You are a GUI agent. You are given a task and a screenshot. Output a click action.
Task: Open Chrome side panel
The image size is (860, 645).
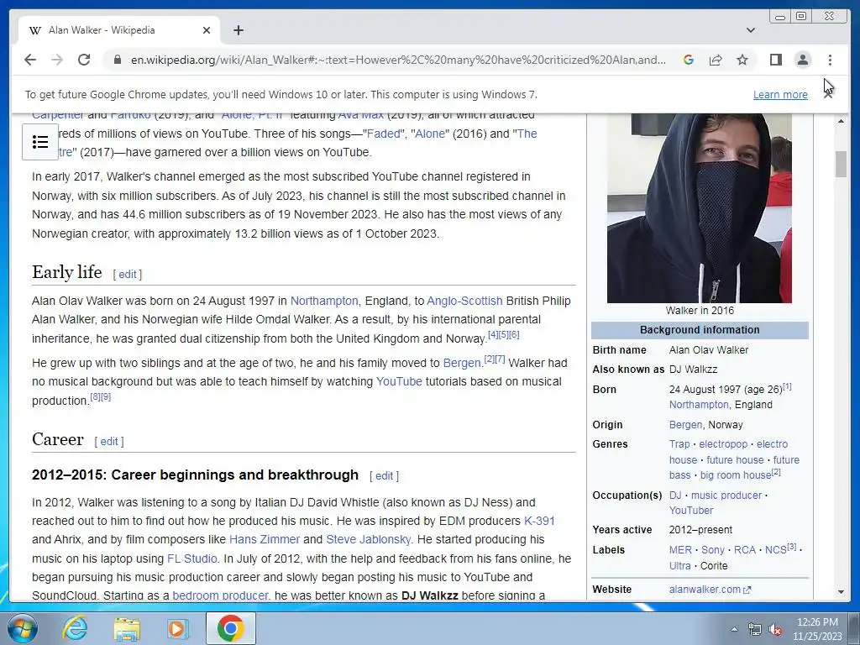775,60
